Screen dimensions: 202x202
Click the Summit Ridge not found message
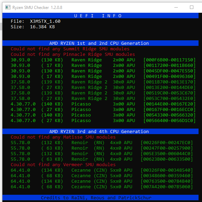click(x=70, y=49)
